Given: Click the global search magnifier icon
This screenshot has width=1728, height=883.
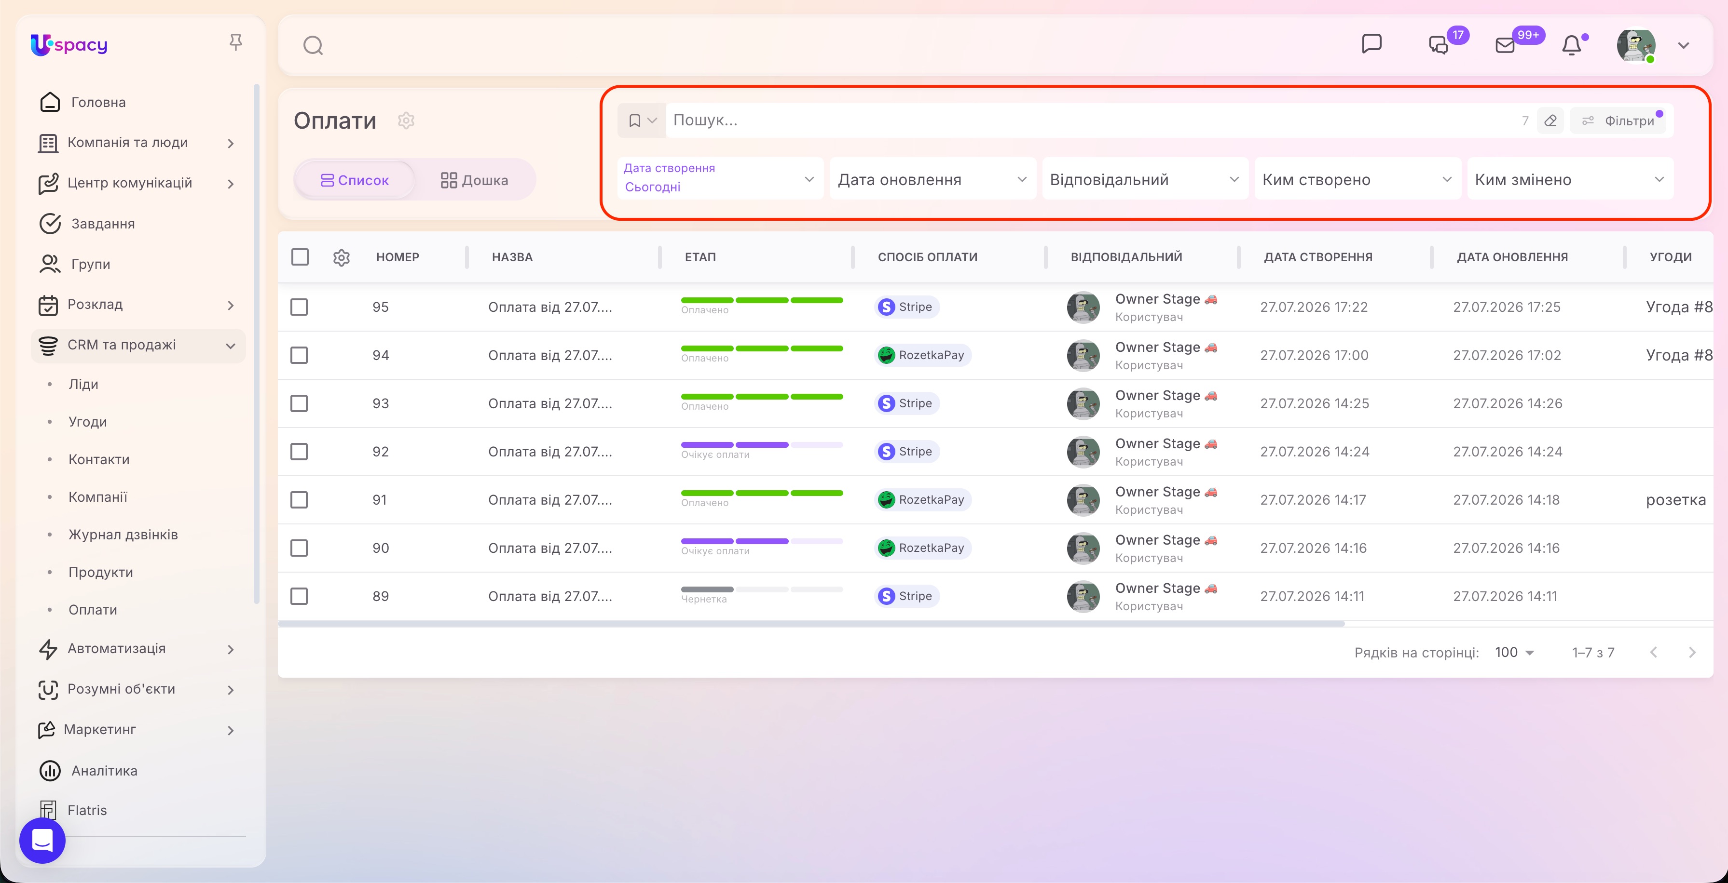Looking at the screenshot, I should (313, 46).
